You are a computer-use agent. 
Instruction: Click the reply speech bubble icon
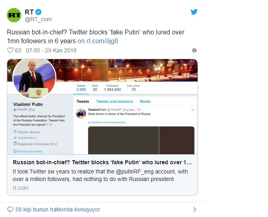[10, 209]
